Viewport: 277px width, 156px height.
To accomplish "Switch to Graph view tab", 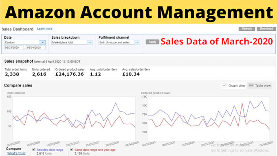I will 233,86.
